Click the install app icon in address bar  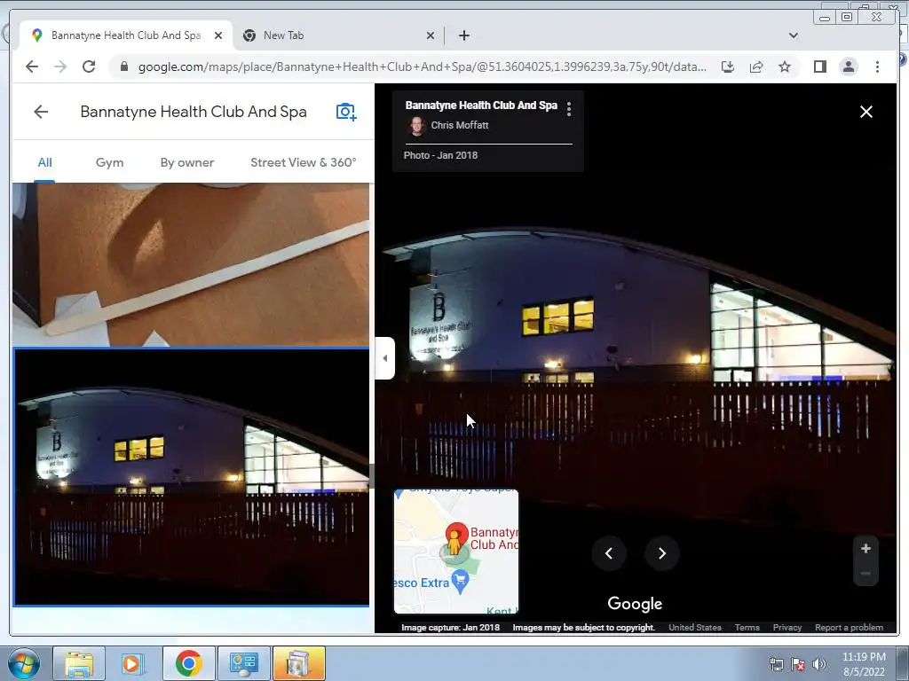click(x=728, y=67)
